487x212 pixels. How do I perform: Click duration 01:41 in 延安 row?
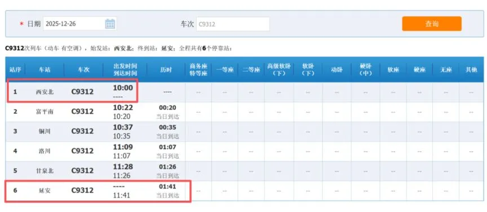(168, 187)
